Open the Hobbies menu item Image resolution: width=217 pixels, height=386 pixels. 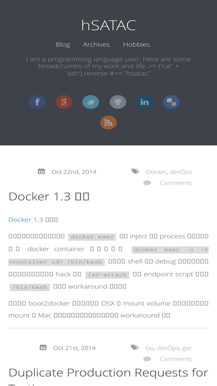[x=137, y=45]
